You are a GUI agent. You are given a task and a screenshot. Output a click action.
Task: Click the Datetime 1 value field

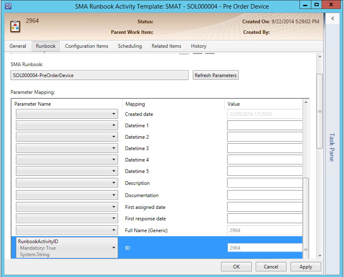click(265, 125)
